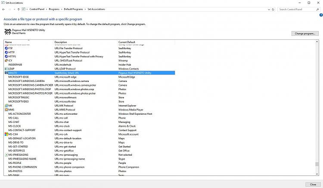Click the SeaMonkey icon beside HTTPS
Image resolution: width=323 pixels, height=188 pixels.
pos(6,56)
